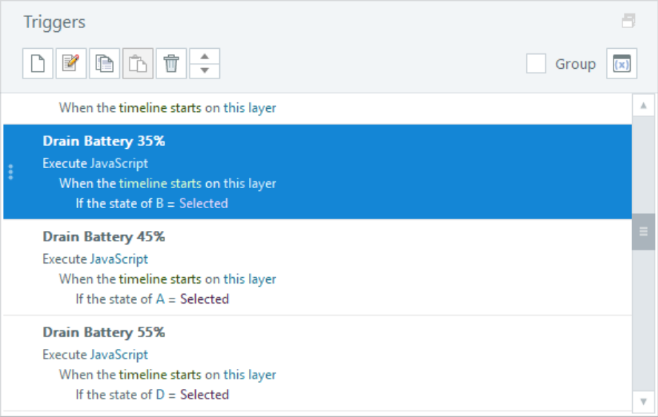Open the variables manager
658x417 pixels.
[x=622, y=64]
